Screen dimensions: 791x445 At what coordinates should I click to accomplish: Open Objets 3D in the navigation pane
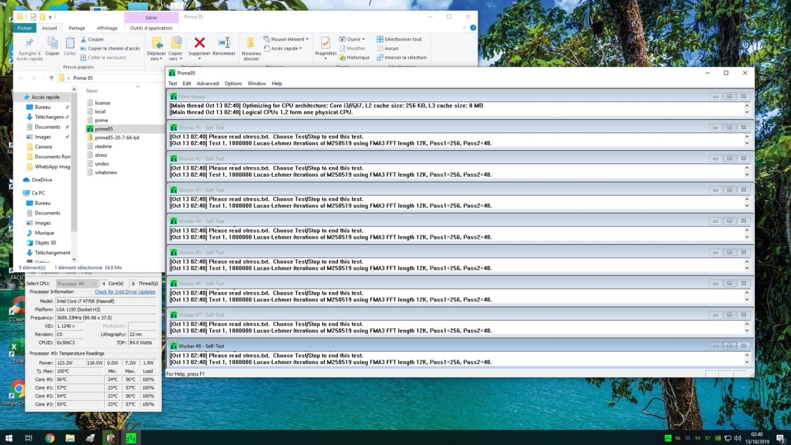pos(41,243)
